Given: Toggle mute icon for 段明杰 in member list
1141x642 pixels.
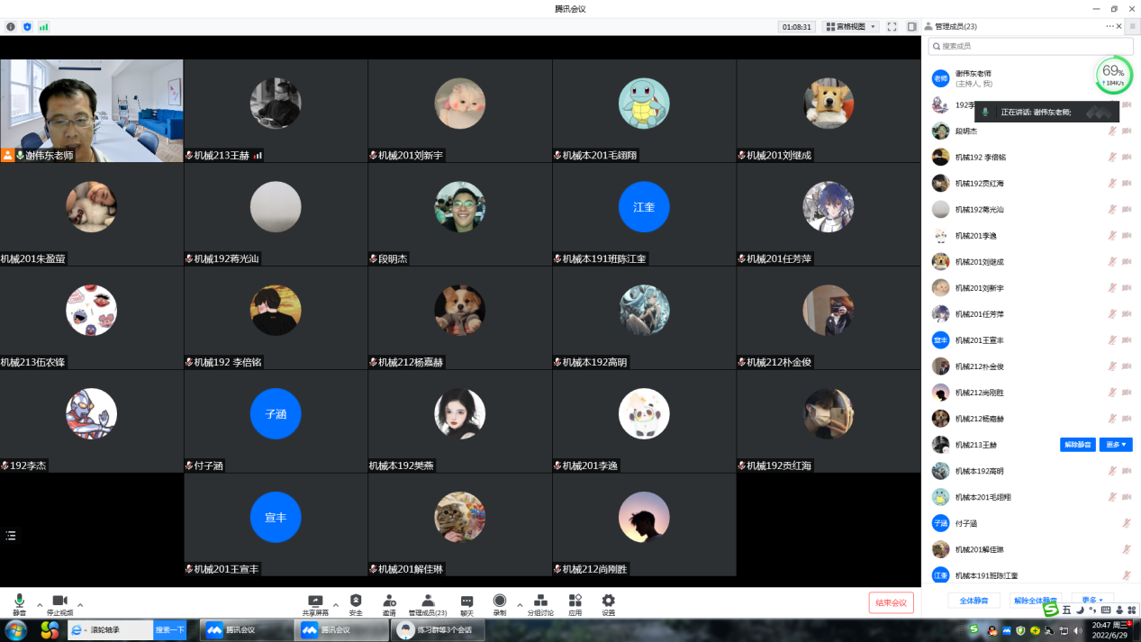Looking at the screenshot, I should 1112,131.
